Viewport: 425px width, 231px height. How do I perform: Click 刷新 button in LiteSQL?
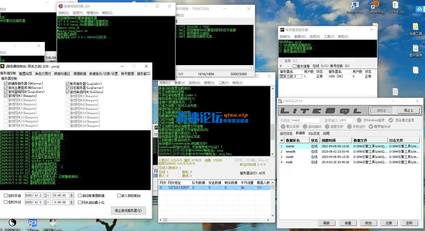[326, 223]
